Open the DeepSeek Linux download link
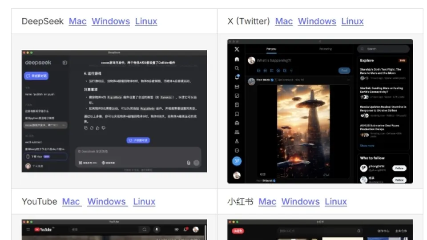The image size is (427, 240). 146,21
